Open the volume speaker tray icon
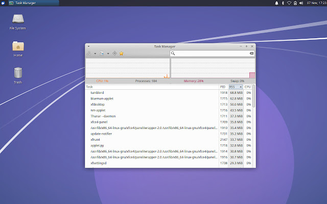327x204 pixels. 301,3
